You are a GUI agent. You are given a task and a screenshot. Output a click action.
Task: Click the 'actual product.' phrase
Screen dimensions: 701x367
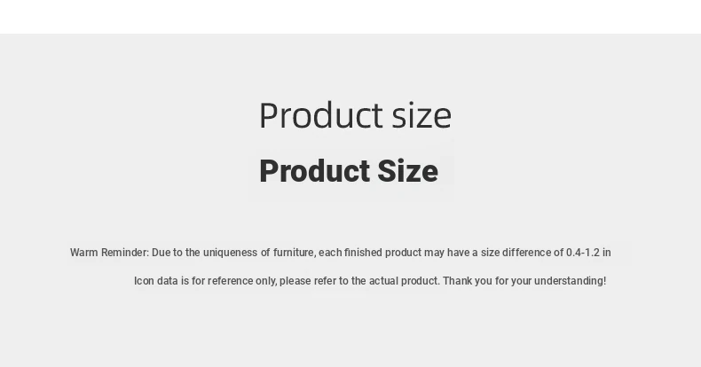click(404, 281)
